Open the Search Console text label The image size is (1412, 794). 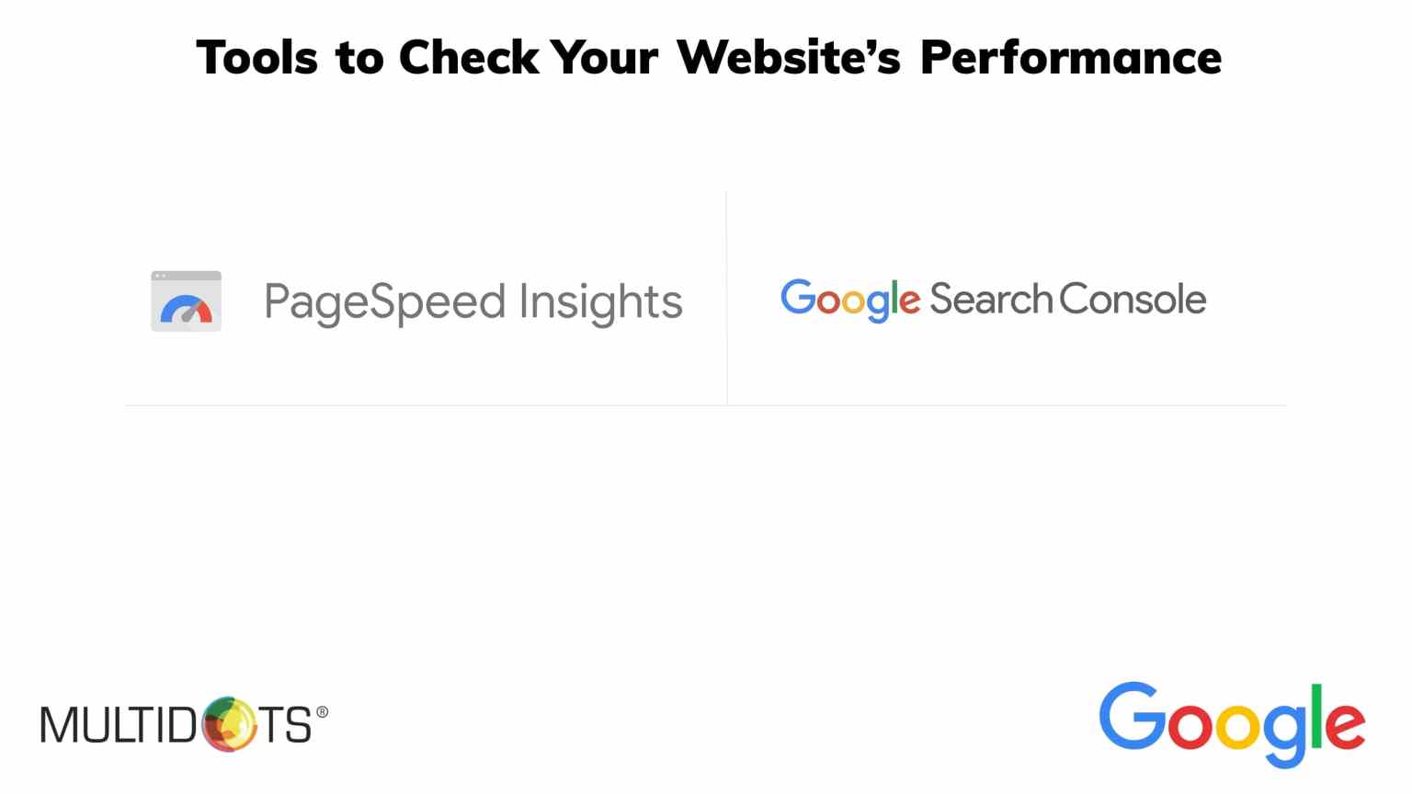point(1067,300)
